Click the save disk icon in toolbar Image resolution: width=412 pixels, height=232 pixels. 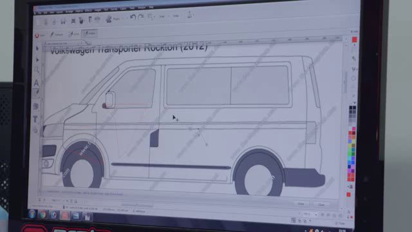[63, 21]
